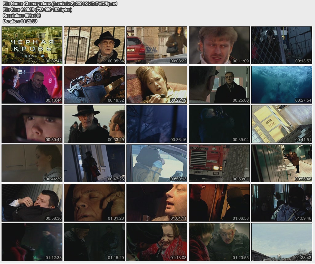Open the bloodied face thumbnail at 01:20:55
Image resolution: width=315 pixels, height=264 pixels.
219,242
